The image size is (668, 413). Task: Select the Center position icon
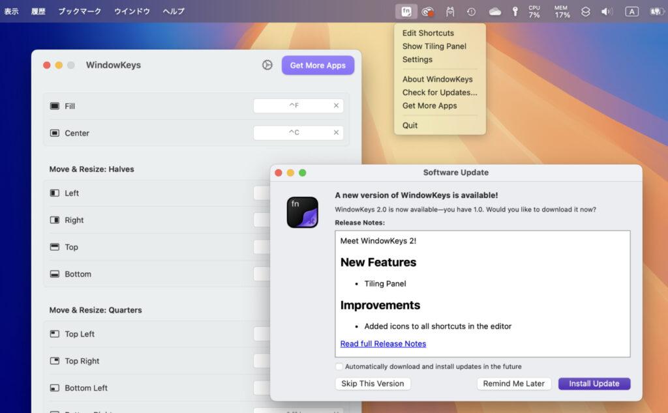[54, 133]
